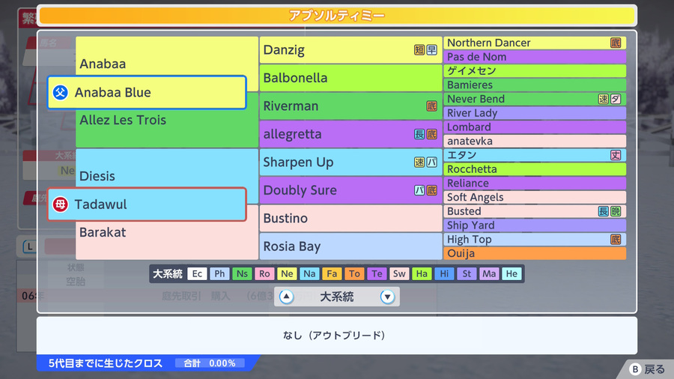Select ゲイメセン ancestor row
674x379 pixels.
535,71
